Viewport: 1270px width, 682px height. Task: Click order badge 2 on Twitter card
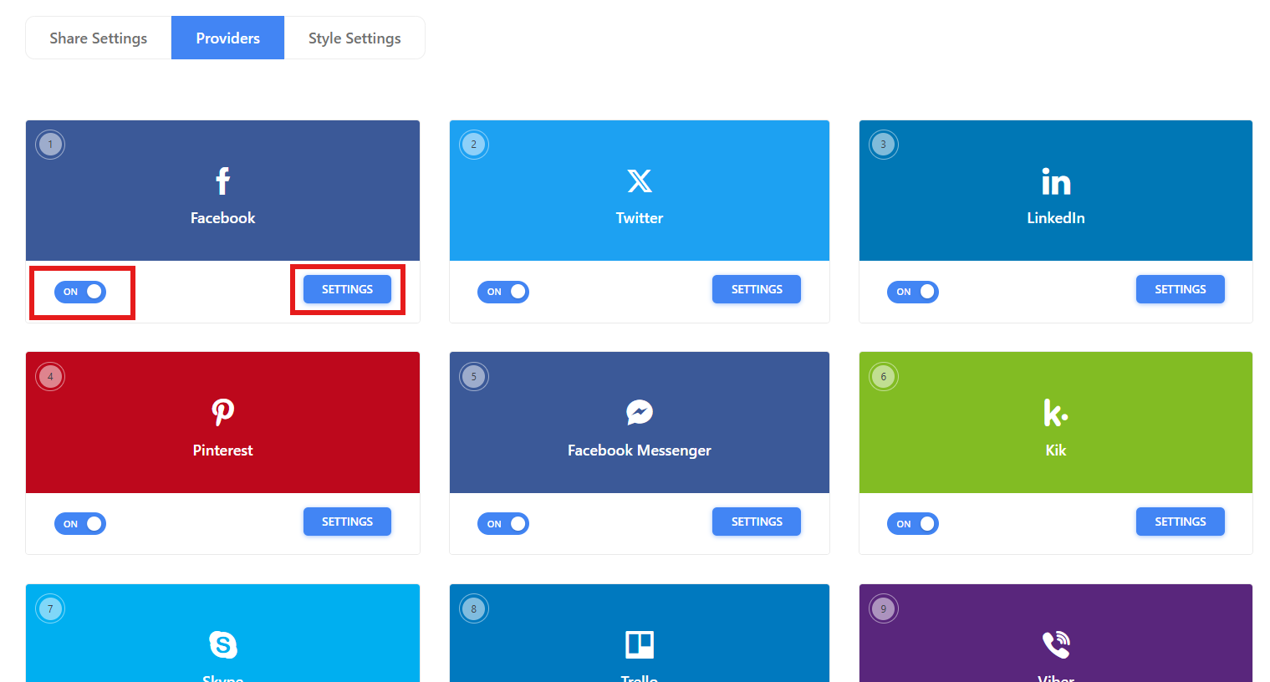[474, 145]
